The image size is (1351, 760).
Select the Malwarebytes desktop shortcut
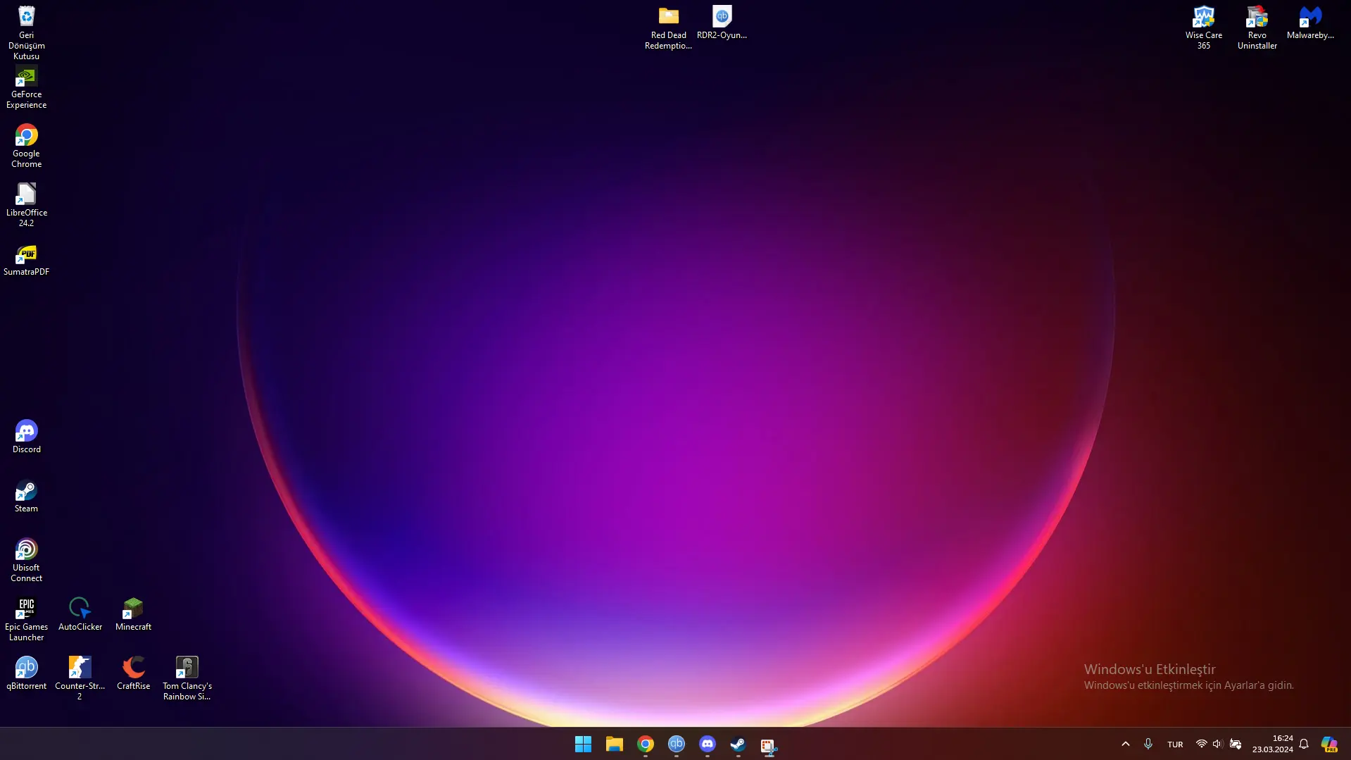(1310, 23)
